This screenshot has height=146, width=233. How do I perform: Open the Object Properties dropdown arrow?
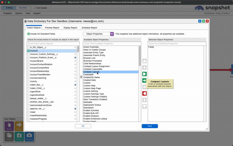click(x=112, y=34)
